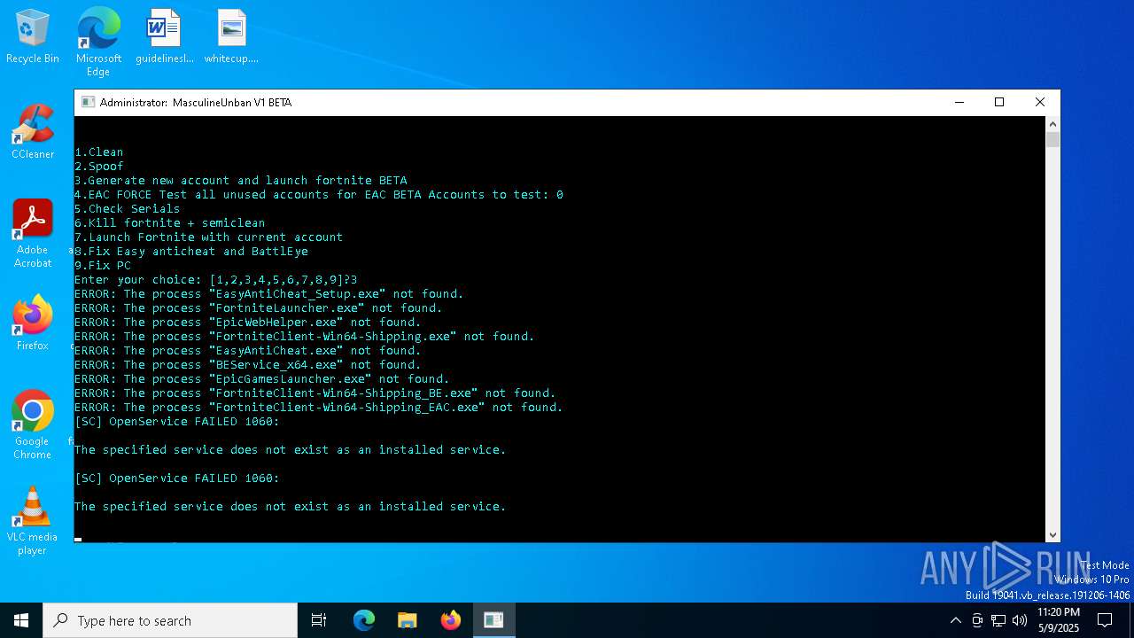Viewport: 1134px width, 638px height.
Task: Select the MasculineUnban console taskbar button
Action: tap(493, 620)
